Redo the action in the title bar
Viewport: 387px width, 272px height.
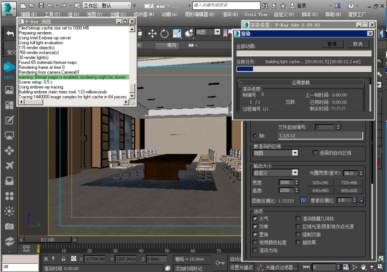click(x=64, y=6)
